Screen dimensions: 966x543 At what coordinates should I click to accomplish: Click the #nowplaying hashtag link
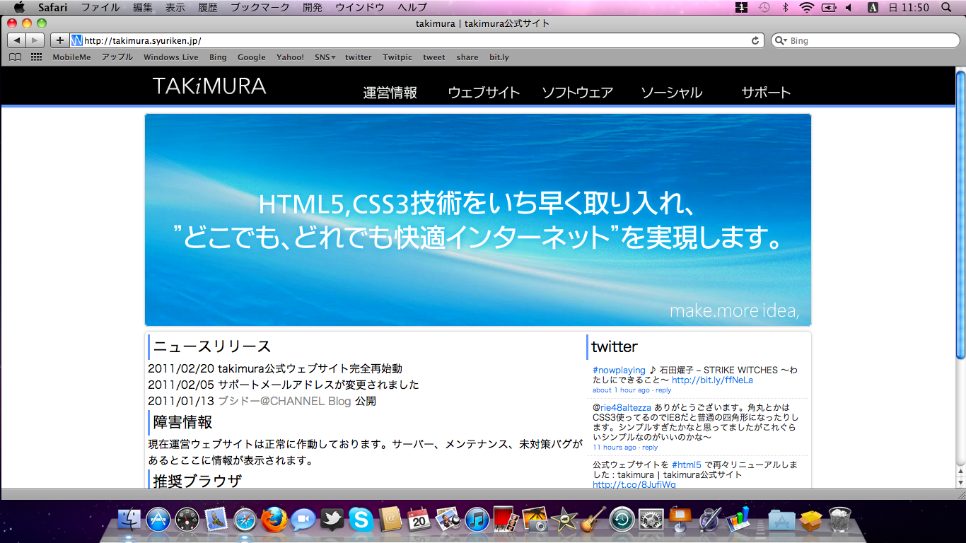pos(619,370)
